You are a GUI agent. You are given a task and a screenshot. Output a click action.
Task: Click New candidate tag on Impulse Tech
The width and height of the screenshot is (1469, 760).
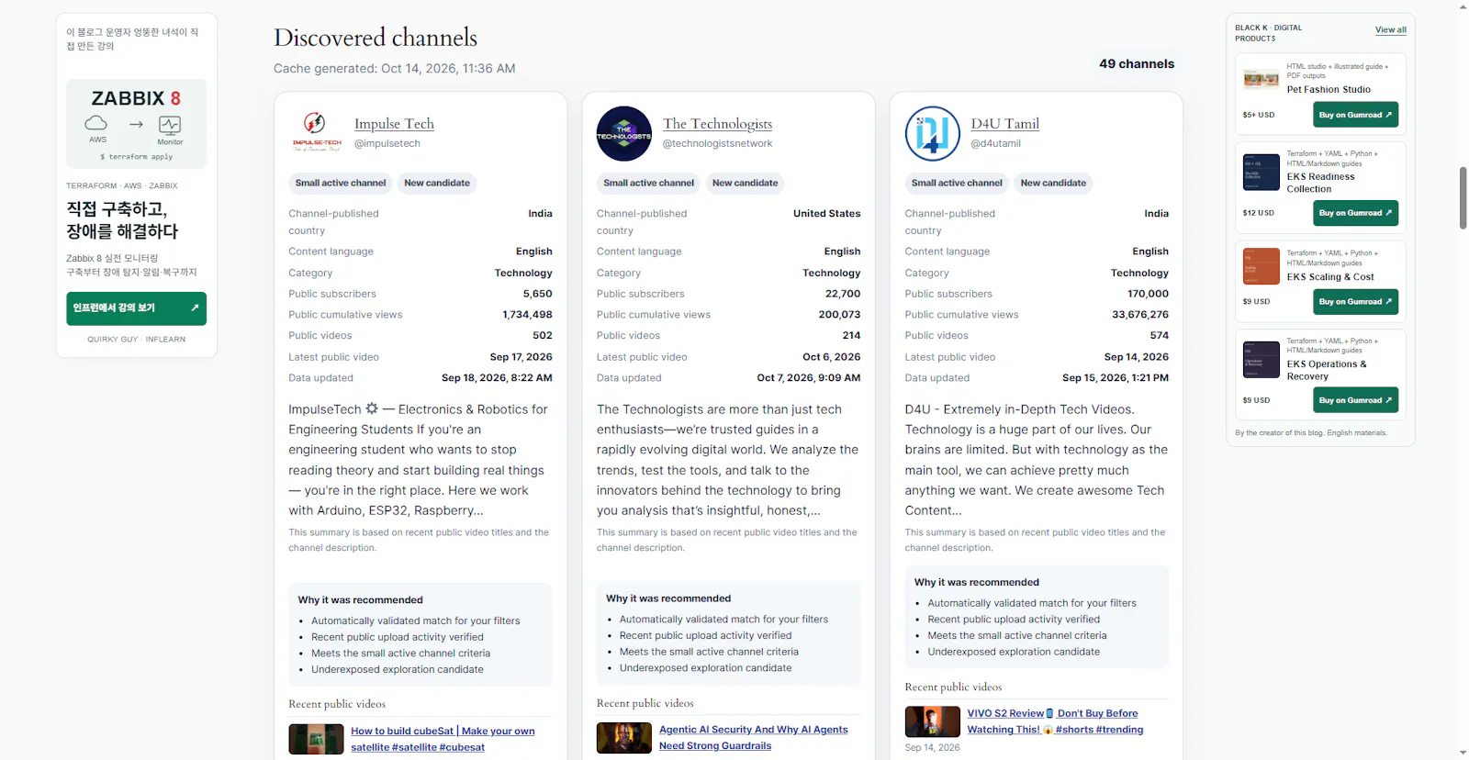[437, 184]
